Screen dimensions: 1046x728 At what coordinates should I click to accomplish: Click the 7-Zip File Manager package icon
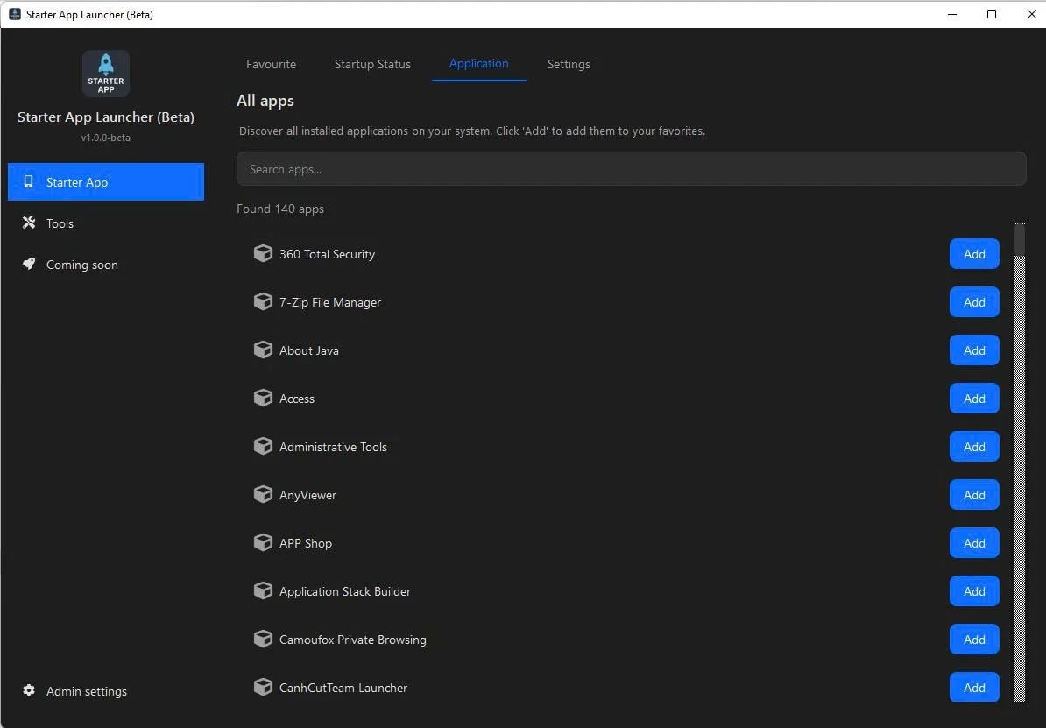click(263, 301)
